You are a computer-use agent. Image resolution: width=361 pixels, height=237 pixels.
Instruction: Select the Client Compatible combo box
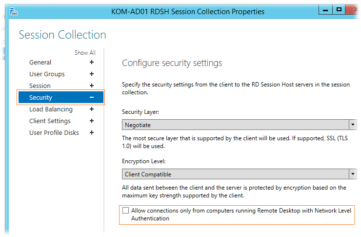pyautogui.click(x=240, y=174)
